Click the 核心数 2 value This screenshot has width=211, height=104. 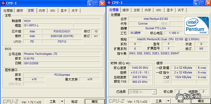[179, 91]
